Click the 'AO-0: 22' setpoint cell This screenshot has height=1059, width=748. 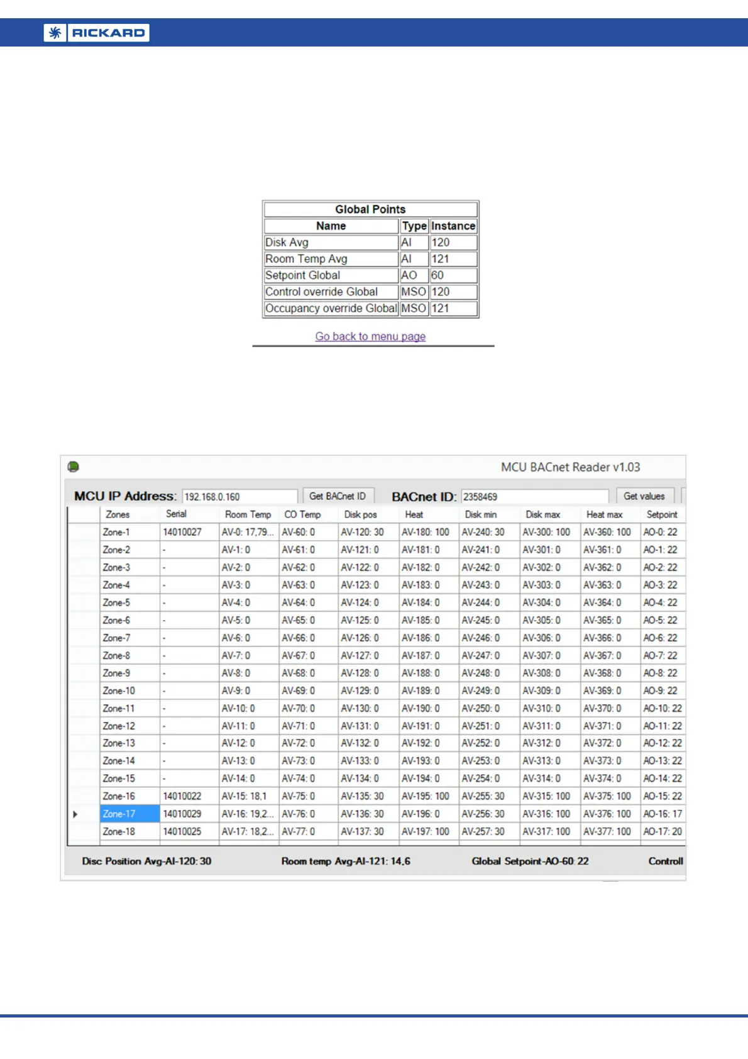(663, 532)
